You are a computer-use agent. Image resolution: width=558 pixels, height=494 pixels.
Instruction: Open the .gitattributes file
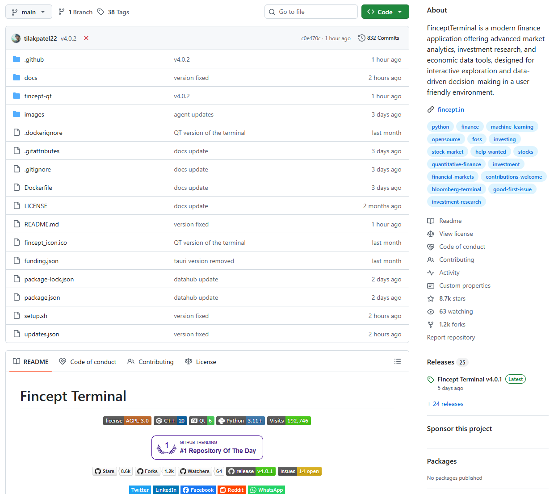click(x=42, y=151)
